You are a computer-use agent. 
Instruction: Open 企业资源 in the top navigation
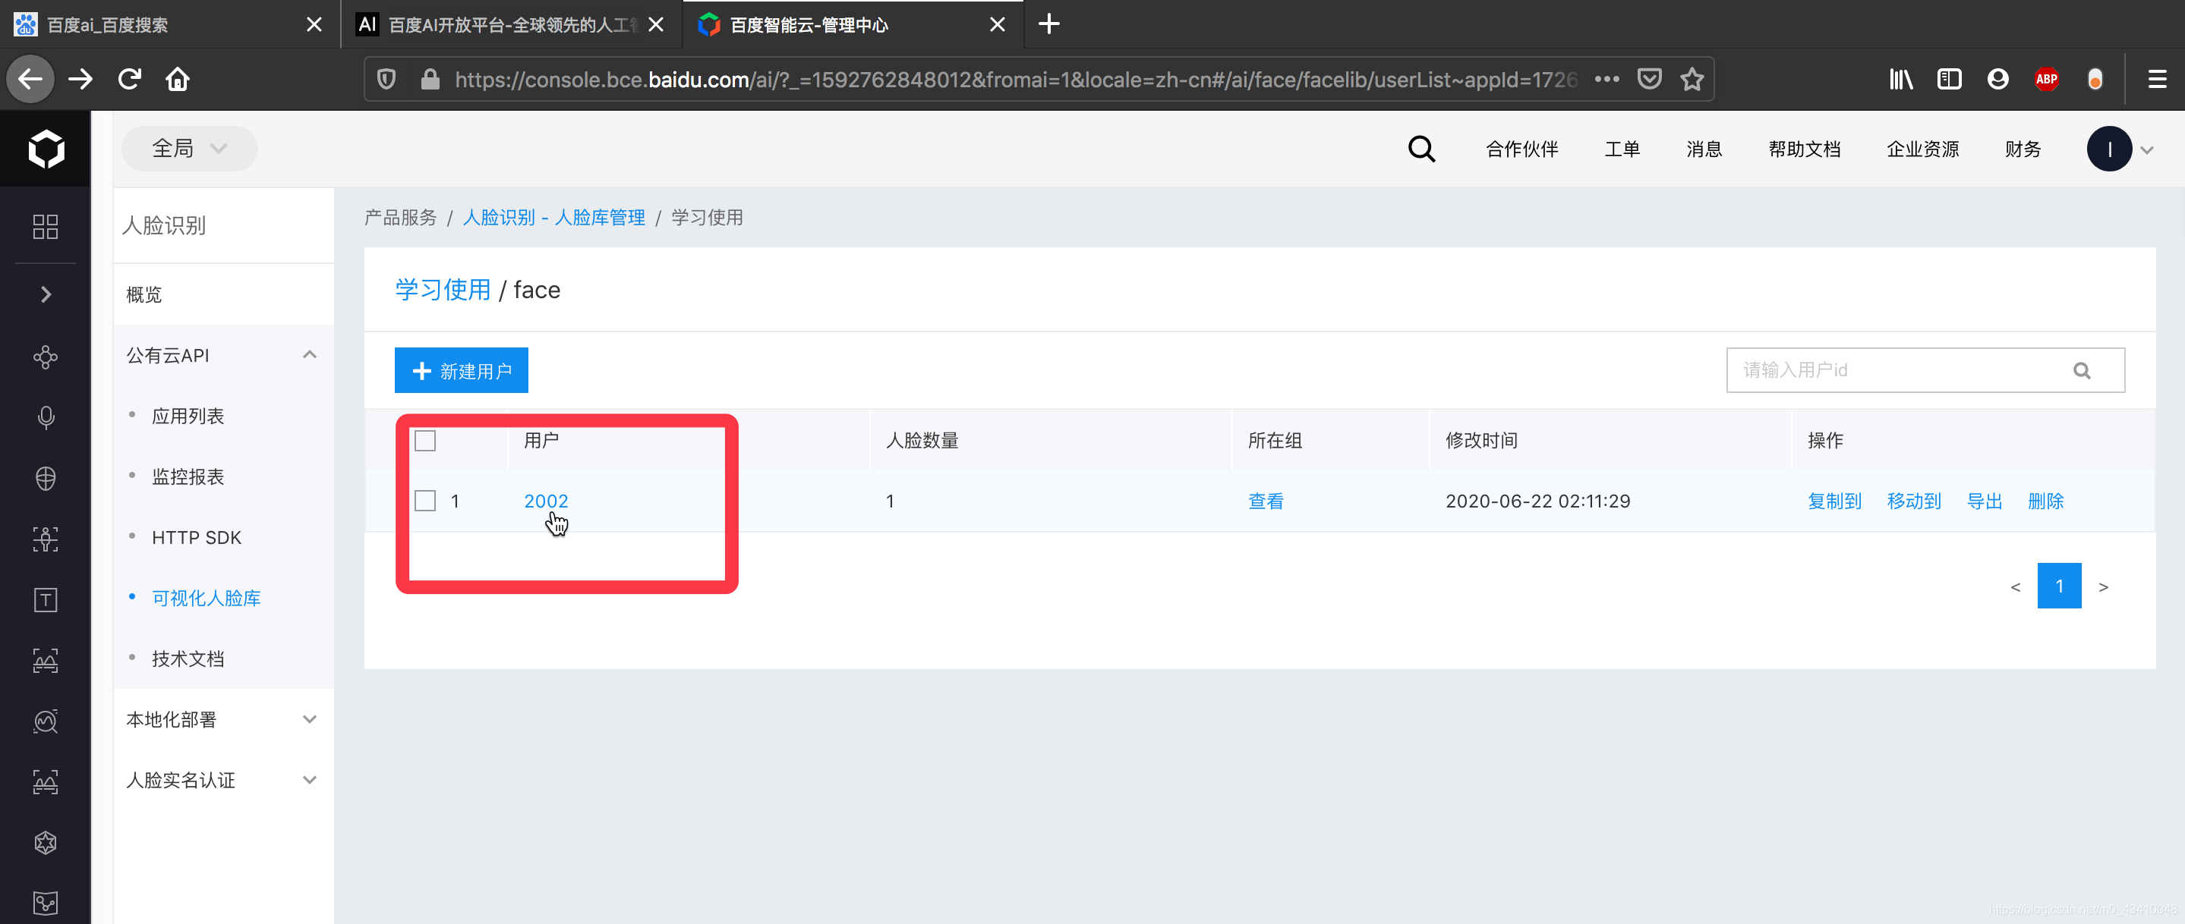pos(1922,149)
